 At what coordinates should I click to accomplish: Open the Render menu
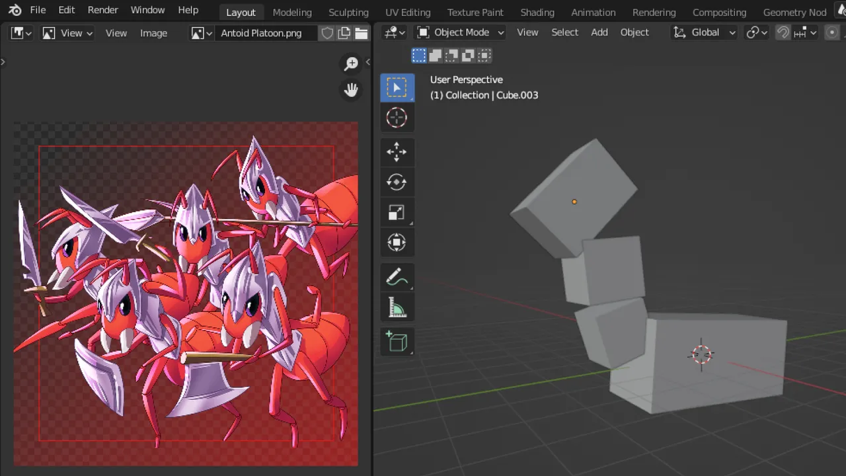tap(102, 10)
